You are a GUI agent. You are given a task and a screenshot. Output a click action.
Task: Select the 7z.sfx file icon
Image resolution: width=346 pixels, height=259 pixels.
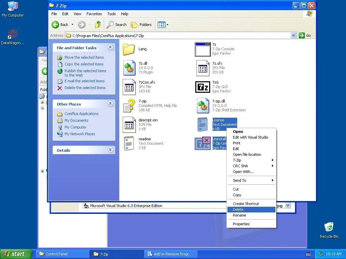pyautogui.click(x=203, y=68)
